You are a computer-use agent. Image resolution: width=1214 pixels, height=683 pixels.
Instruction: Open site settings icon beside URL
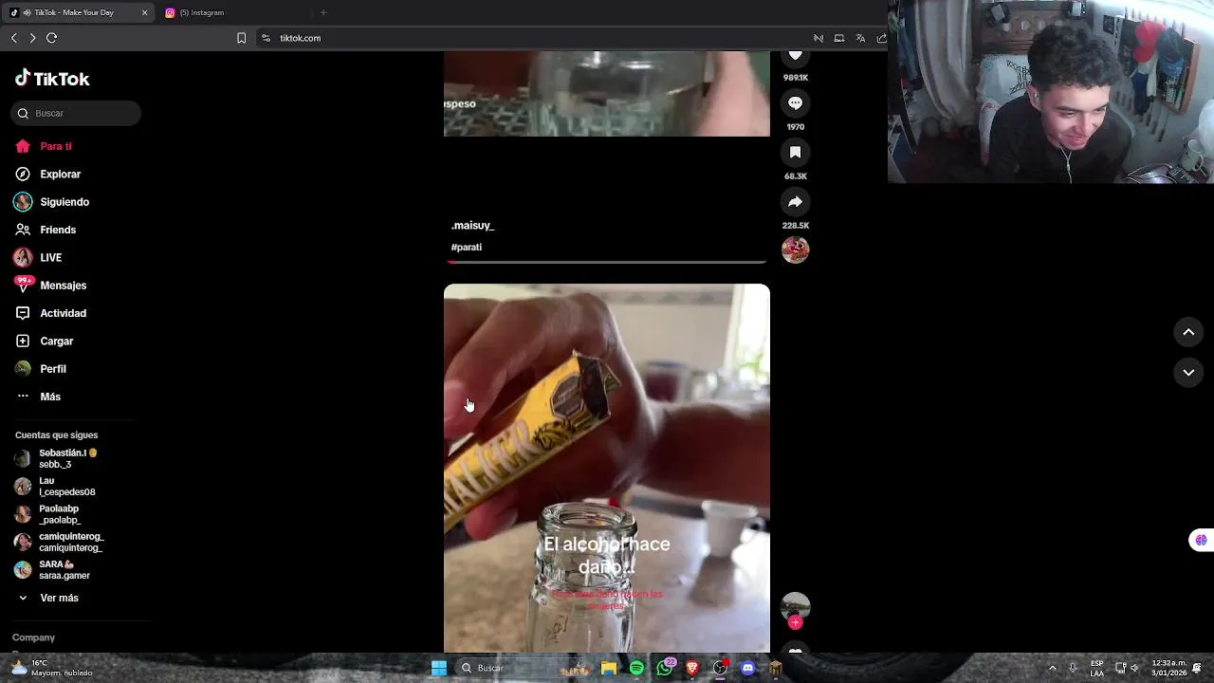pos(266,38)
